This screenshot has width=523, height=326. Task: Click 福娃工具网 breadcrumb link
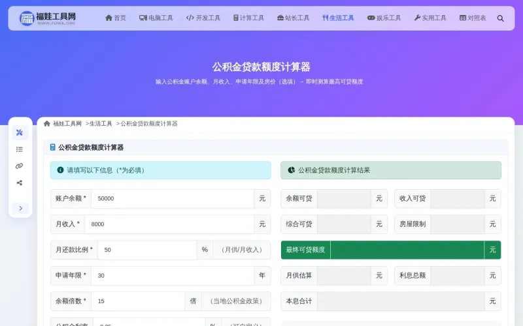(67, 123)
